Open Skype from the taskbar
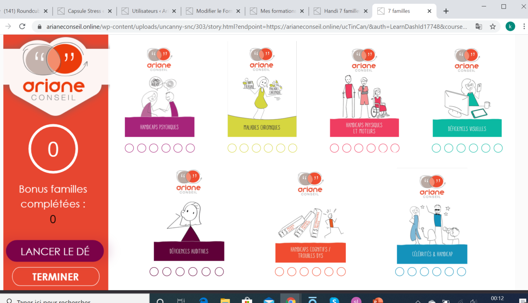The image size is (528, 303). coord(334,300)
